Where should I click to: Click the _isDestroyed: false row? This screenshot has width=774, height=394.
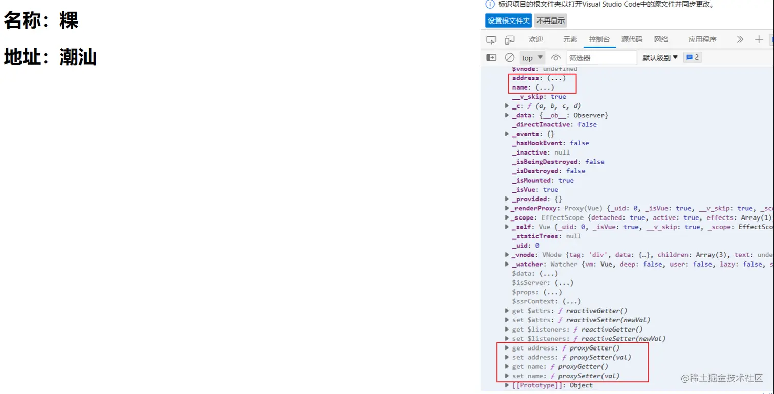(x=548, y=171)
